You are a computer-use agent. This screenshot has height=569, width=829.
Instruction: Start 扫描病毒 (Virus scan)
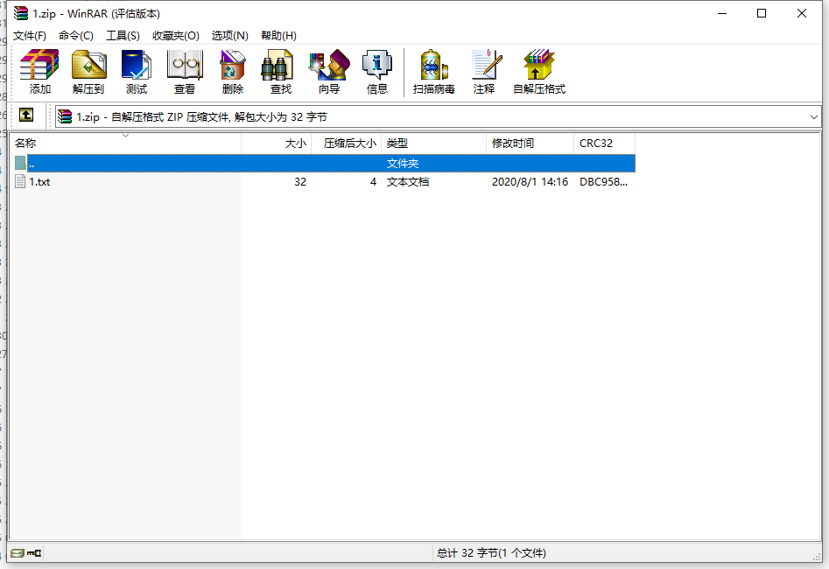tap(434, 72)
